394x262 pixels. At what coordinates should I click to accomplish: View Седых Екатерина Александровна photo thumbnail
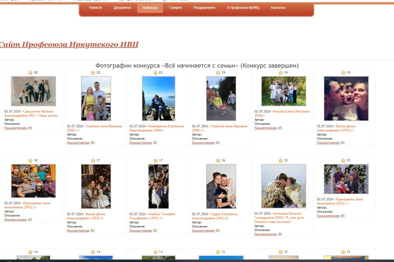tap(221, 186)
